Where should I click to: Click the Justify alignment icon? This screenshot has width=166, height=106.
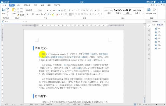[x=79, y=14]
